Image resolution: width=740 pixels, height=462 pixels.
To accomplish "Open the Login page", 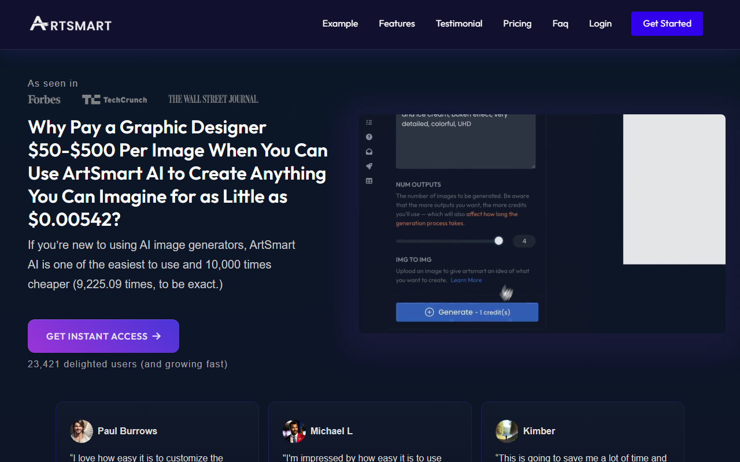I will click(x=600, y=24).
